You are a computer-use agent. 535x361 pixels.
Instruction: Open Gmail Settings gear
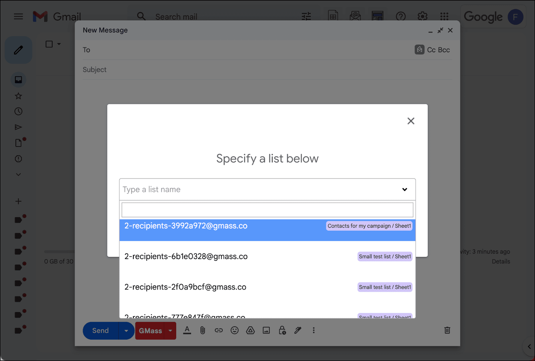point(423,16)
